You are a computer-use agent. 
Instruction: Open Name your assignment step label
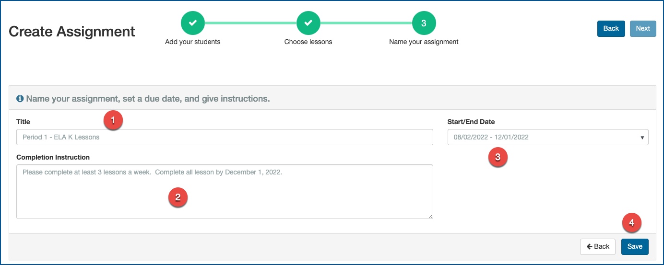point(424,42)
